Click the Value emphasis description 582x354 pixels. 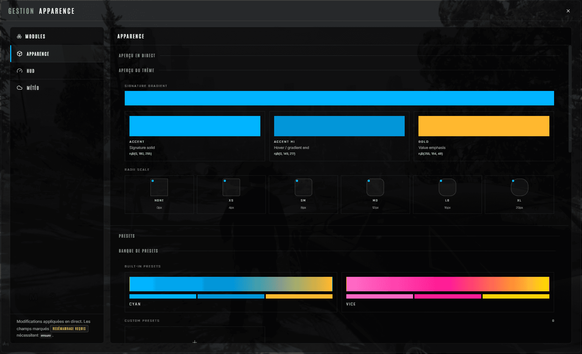432,148
